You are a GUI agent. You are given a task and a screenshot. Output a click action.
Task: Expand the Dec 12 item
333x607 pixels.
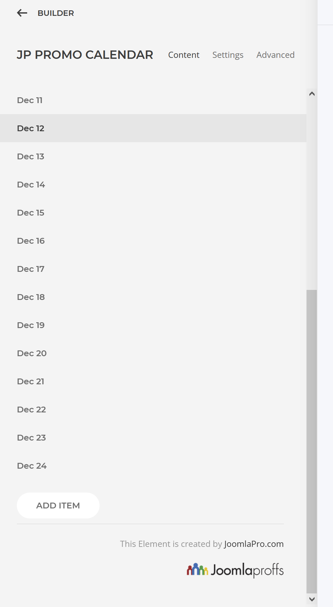[x=31, y=128]
